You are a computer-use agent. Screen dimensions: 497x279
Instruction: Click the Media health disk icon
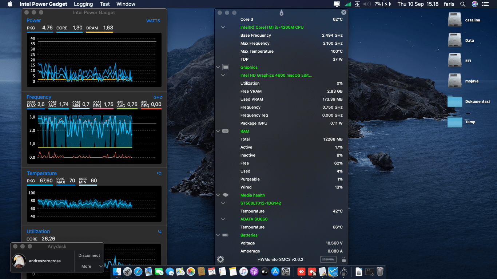click(225, 195)
